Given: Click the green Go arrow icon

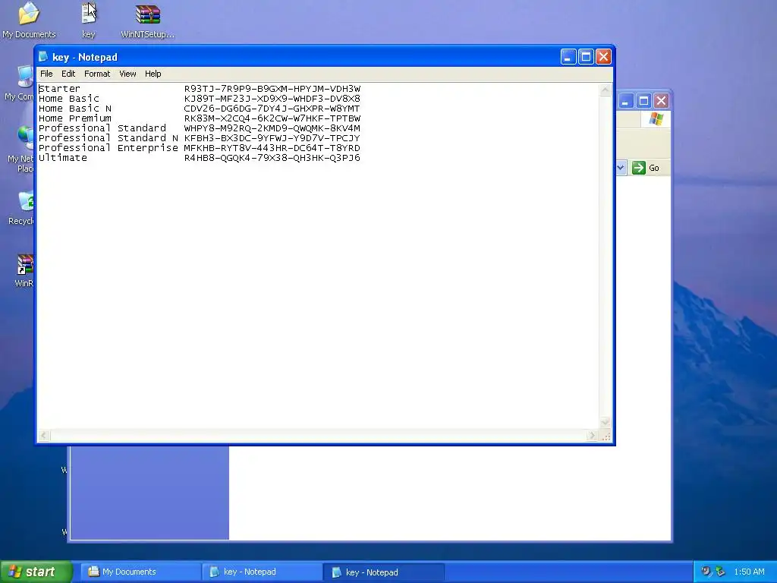Looking at the screenshot, I should (639, 168).
